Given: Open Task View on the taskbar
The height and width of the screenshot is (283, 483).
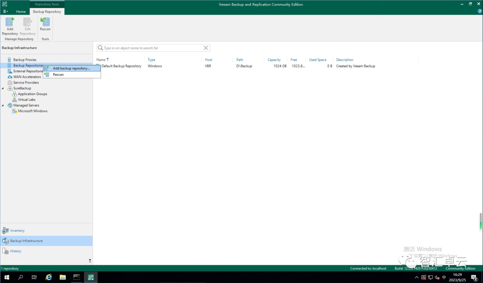Looking at the screenshot, I should pos(34,277).
